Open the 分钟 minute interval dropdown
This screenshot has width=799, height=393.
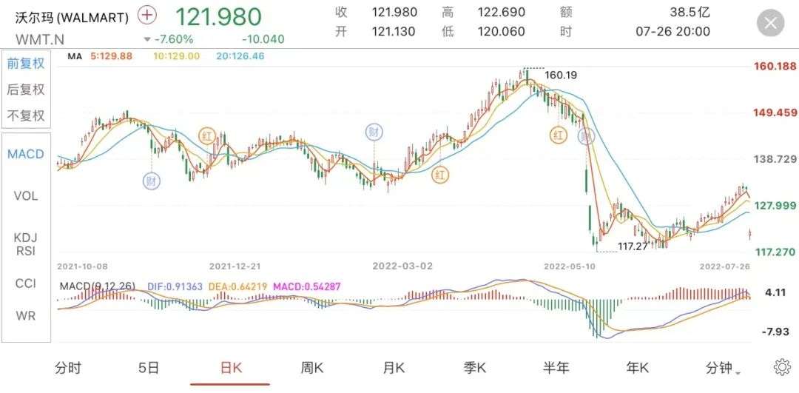(x=721, y=368)
